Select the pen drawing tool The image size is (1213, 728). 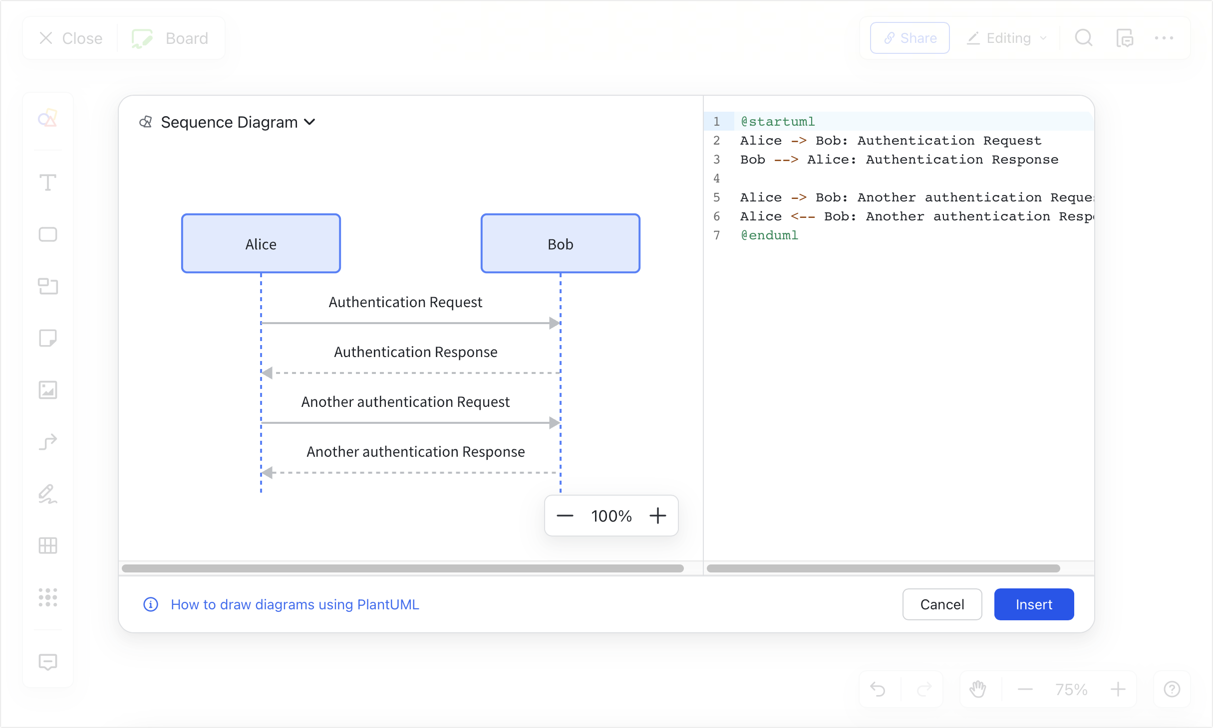(48, 494)
